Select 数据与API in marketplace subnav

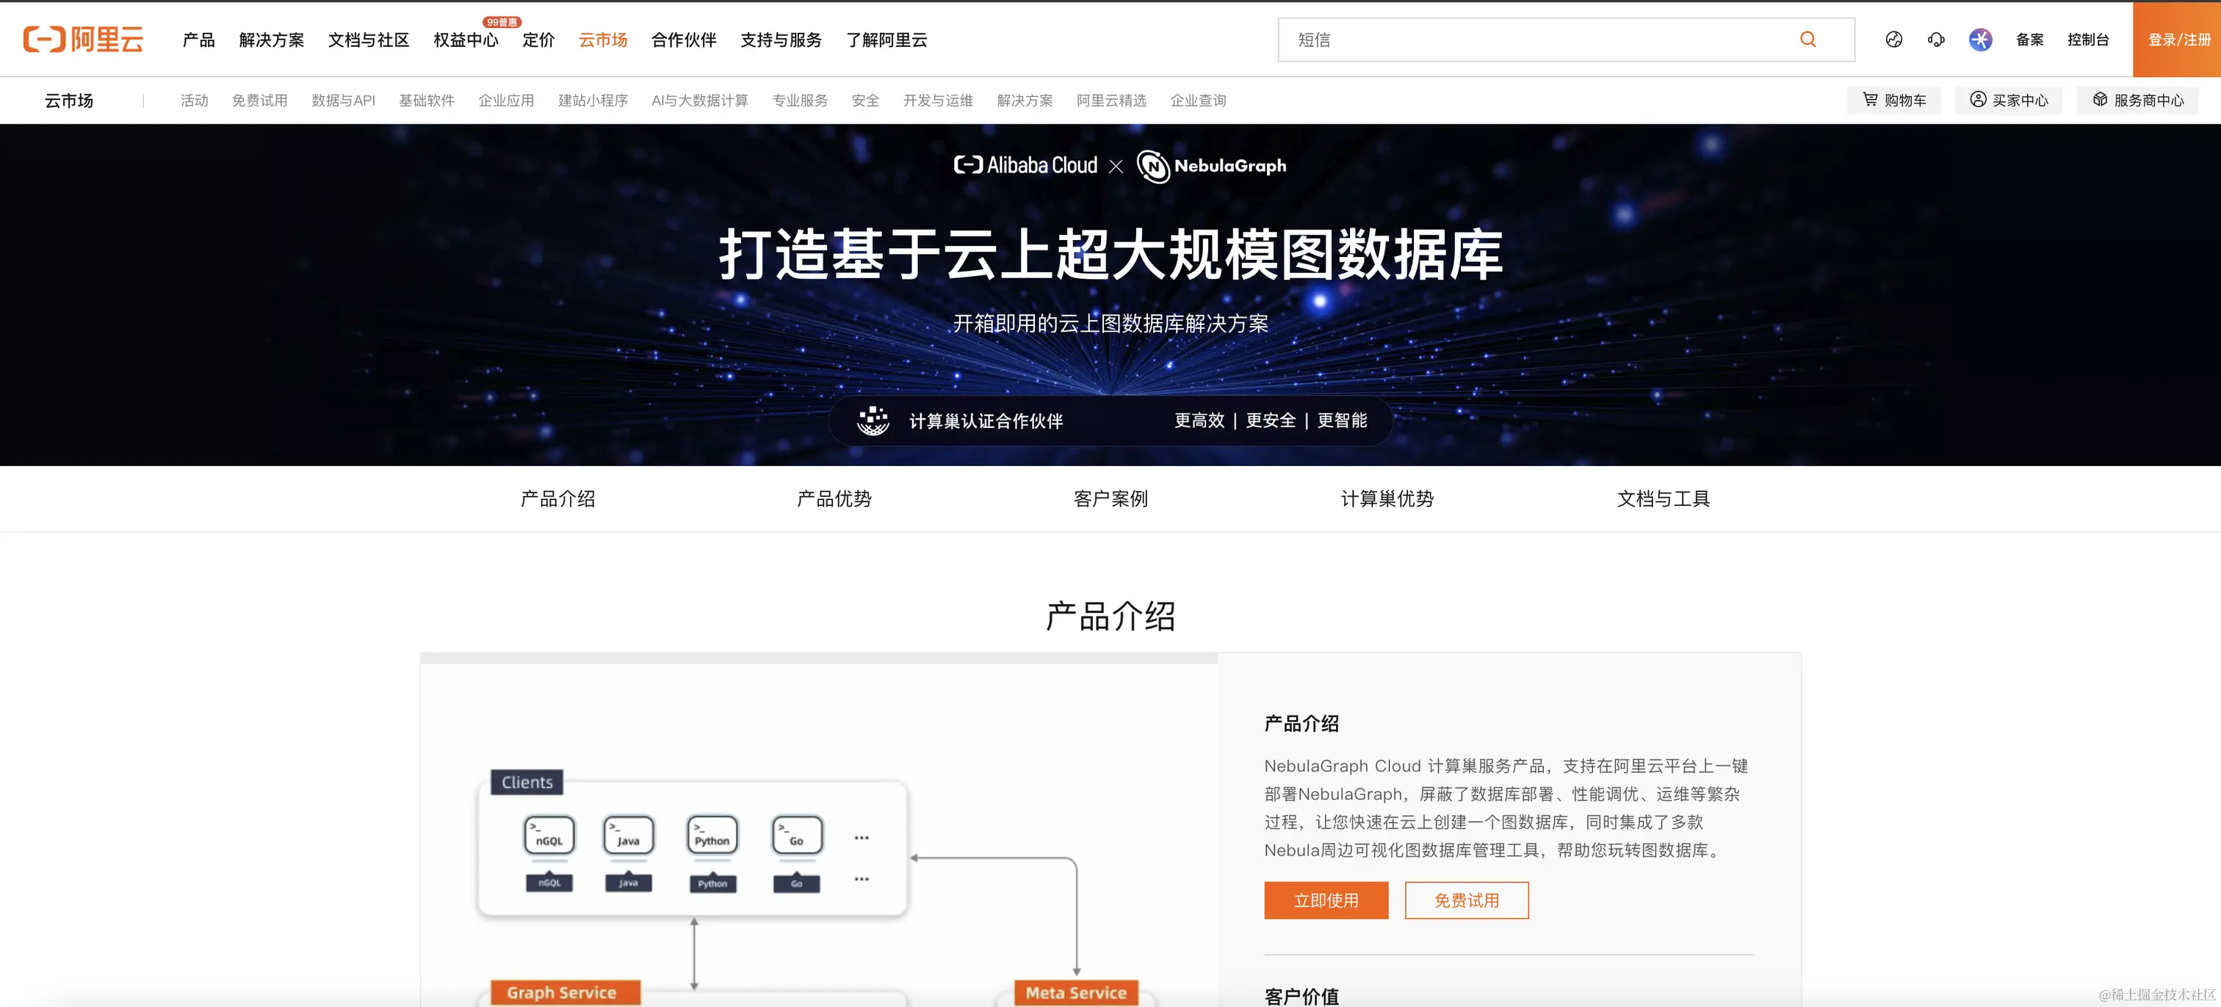pyautogui.click(x=343, y=101)
